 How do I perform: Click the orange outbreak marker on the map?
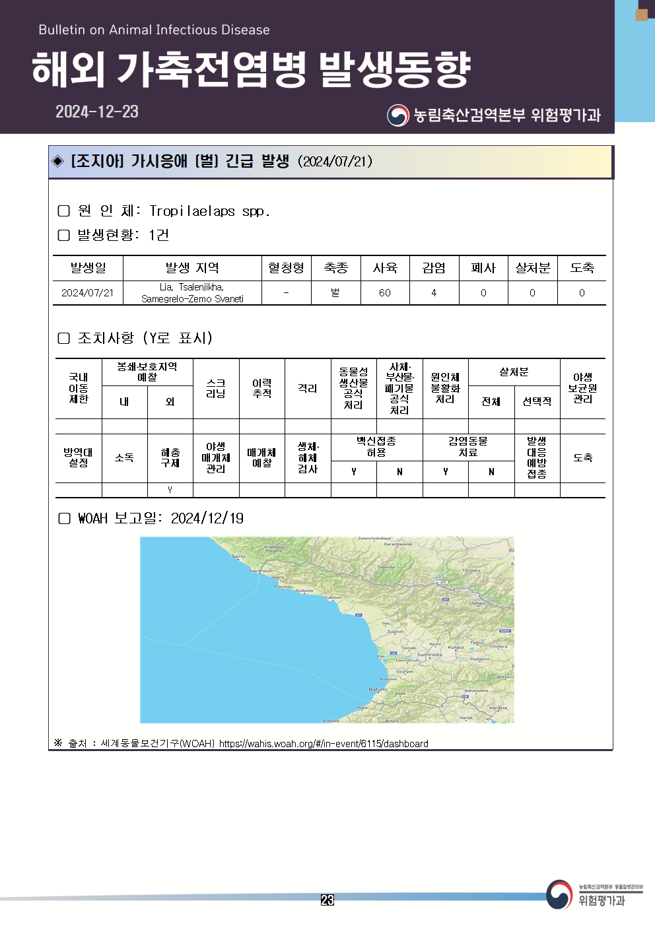405,624
